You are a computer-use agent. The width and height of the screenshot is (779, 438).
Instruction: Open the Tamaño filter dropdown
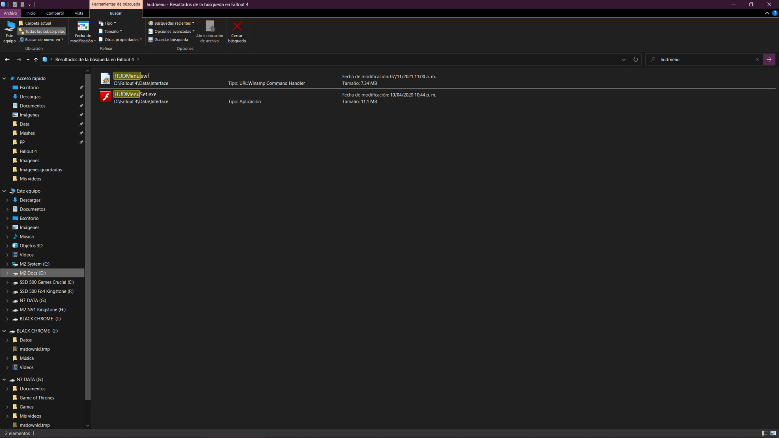(110, 31)
